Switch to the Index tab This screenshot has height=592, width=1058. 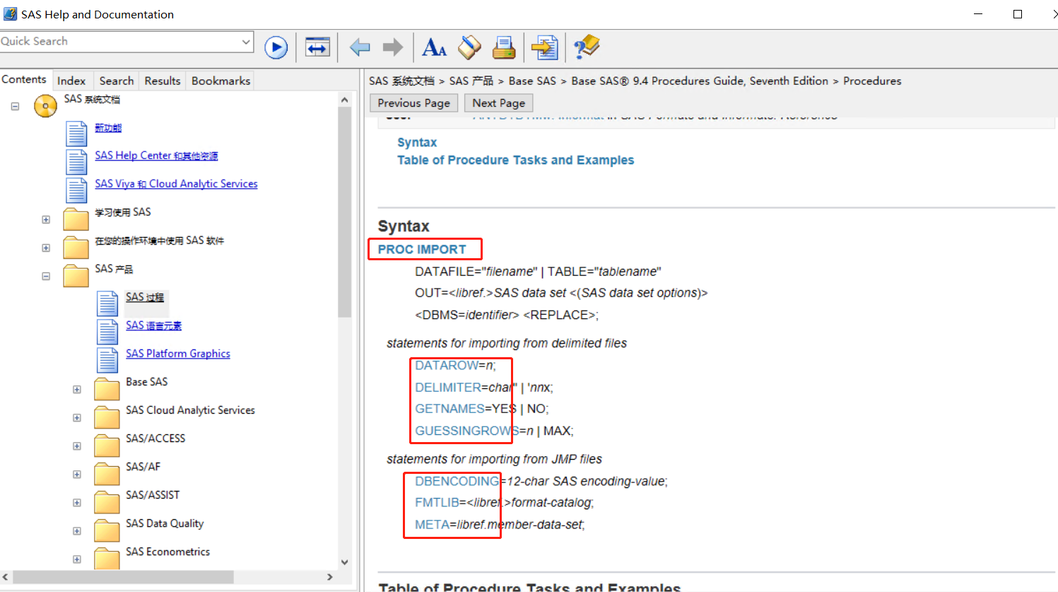71,81
